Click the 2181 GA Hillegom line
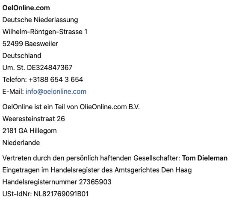Viewport: 239px width, 201px height. [x=30, y=131]
